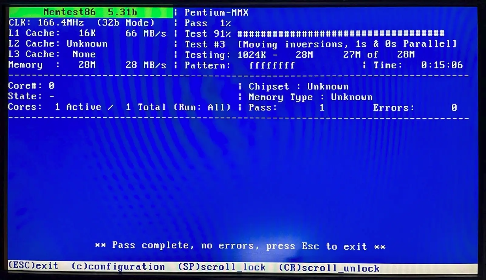Click the Time: 0:15:06 counter
Image resolution: width=486 pixels, height=280 pixels.
coord(418,65)
